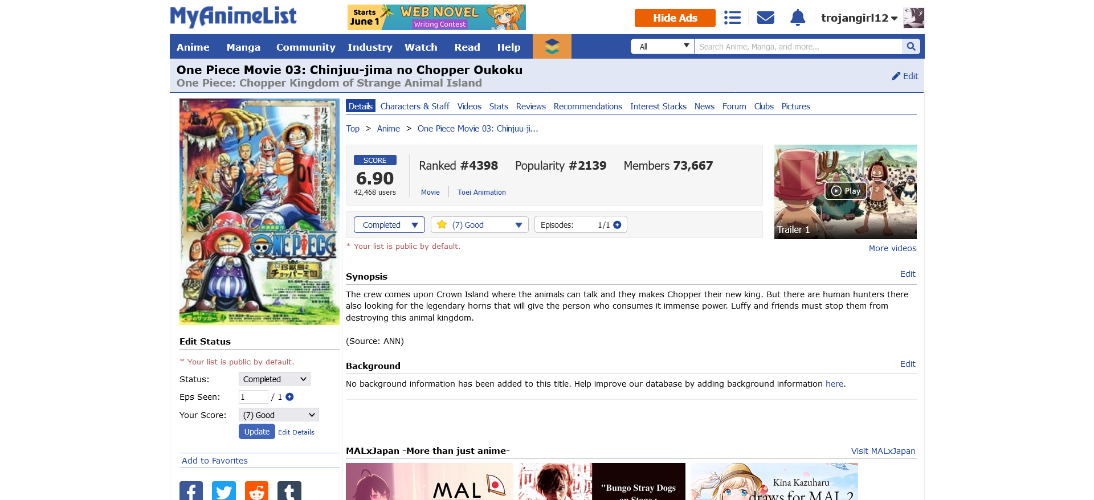The height and width of the screenshot is (500, 1094).
Task: Switch to Stats tab
Action: pos(499,106)
